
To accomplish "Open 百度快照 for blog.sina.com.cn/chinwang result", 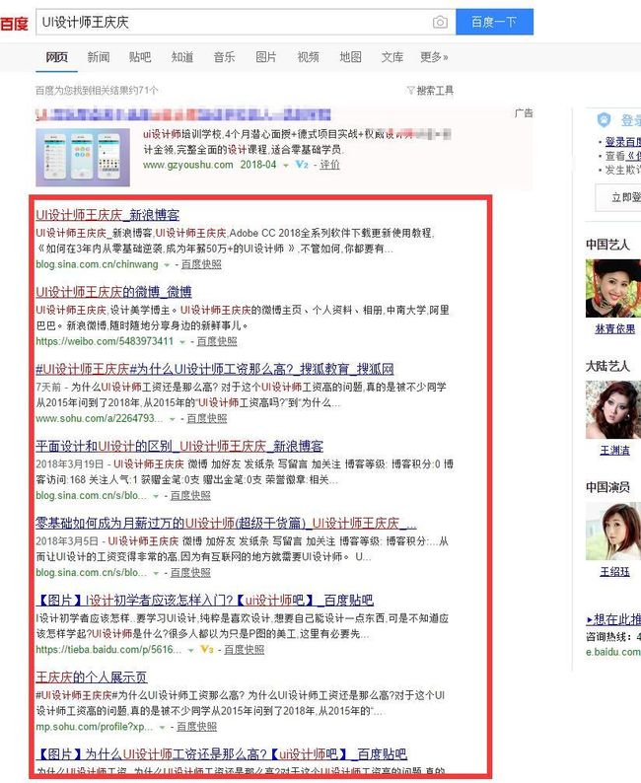I will (x=201, y=264).
